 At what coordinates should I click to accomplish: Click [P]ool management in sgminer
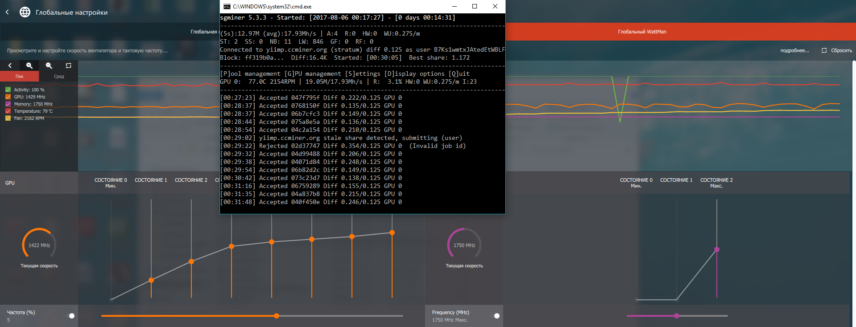coord(250,74)
